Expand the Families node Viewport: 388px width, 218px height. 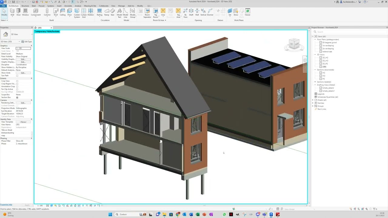[x=313, y=103]
